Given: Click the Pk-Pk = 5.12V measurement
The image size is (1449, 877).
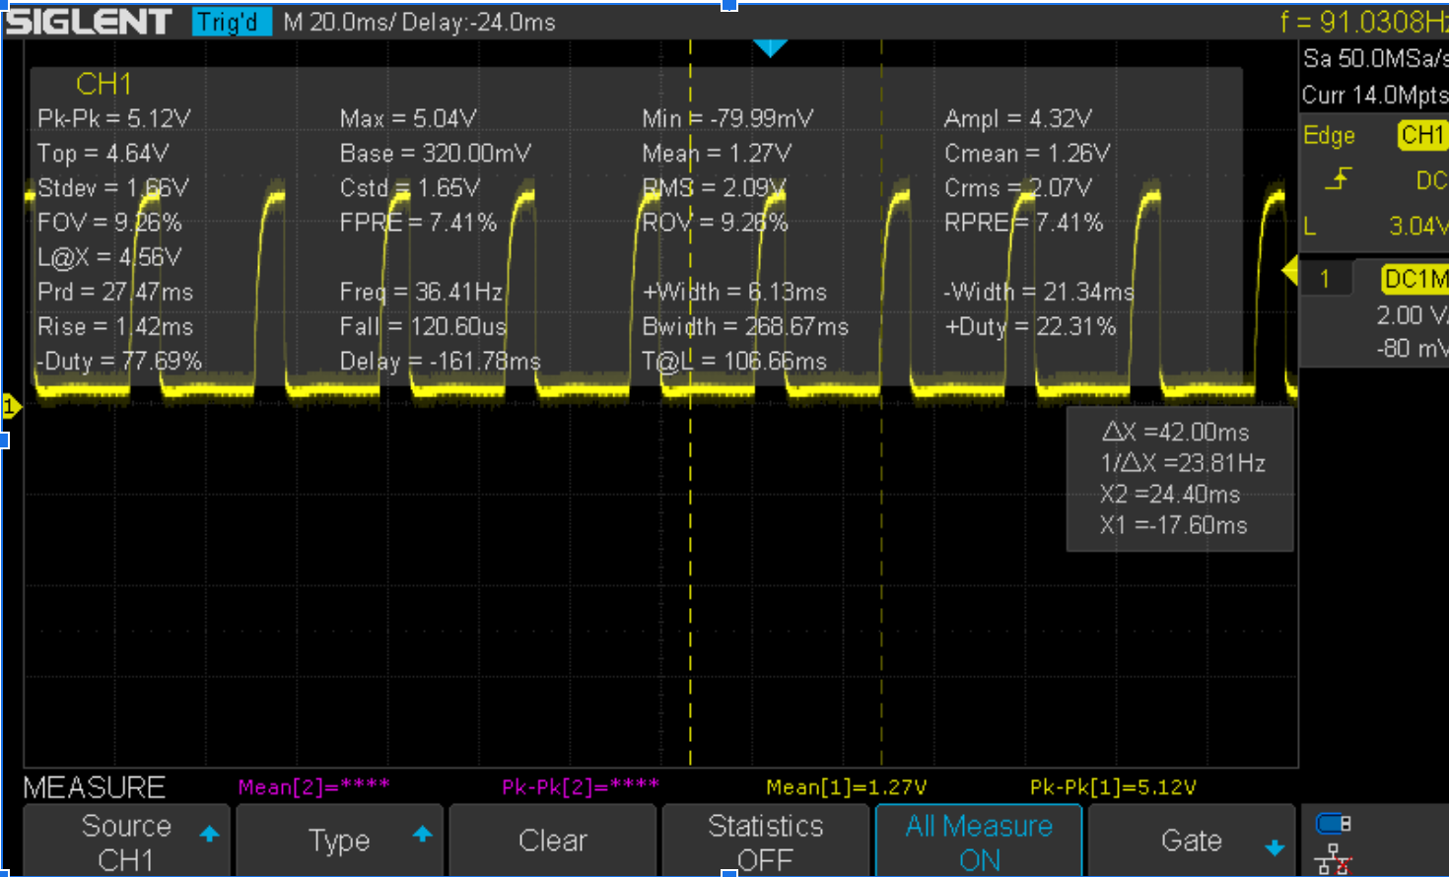Looking at the screenshot, I should [x=114, y=118].
